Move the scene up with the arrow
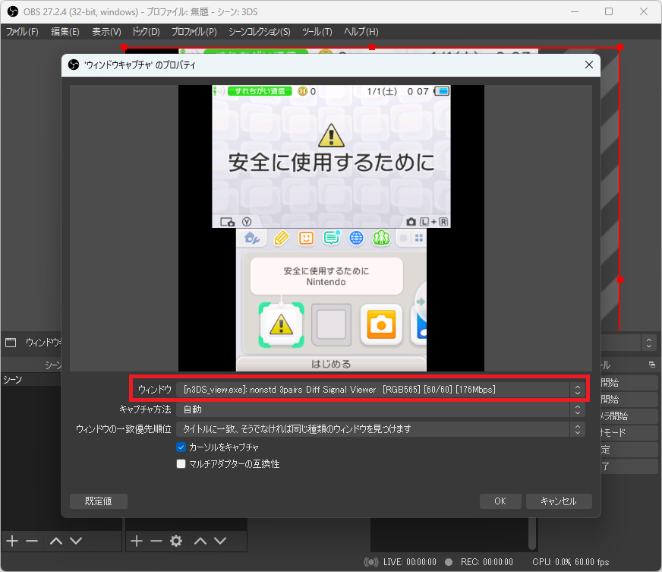The width and height of the screenshot is (662, 572). click(x=56, y=541)
